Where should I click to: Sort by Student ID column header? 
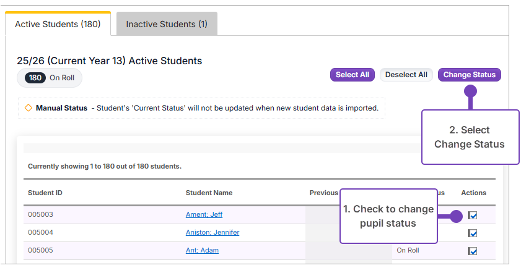pos(45,193)
